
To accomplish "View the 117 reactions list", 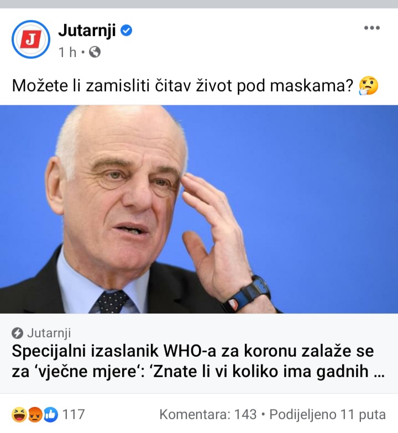I will 73,415.
